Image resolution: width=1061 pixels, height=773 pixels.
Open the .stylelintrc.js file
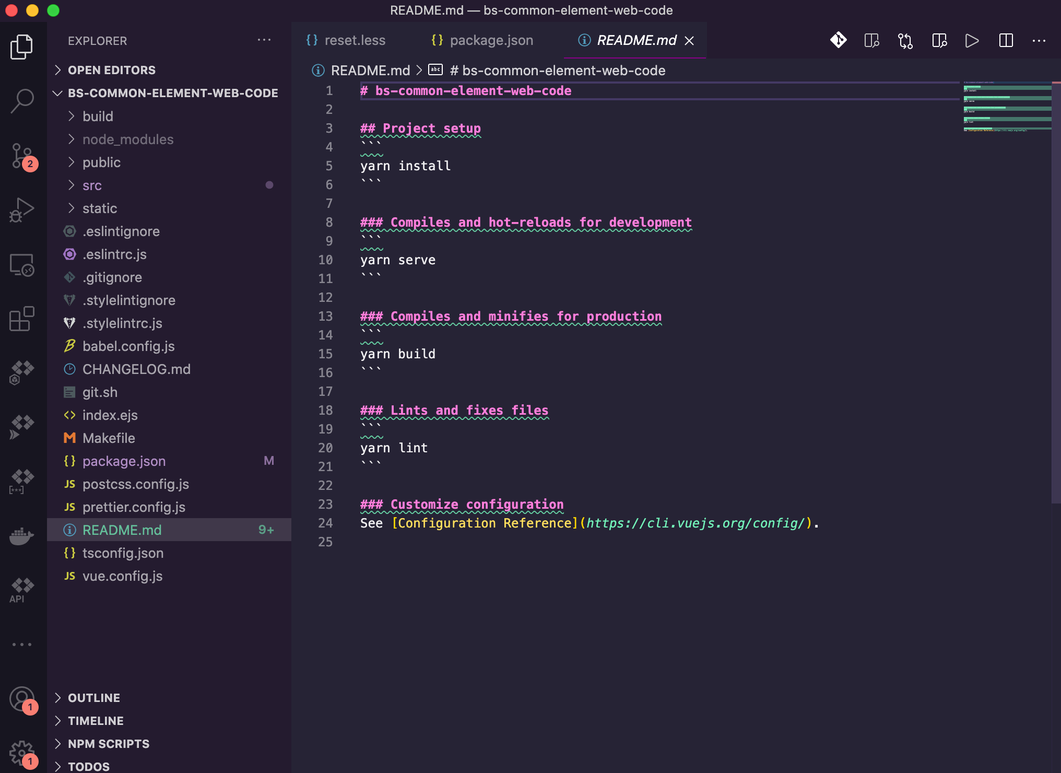[169, 323]
